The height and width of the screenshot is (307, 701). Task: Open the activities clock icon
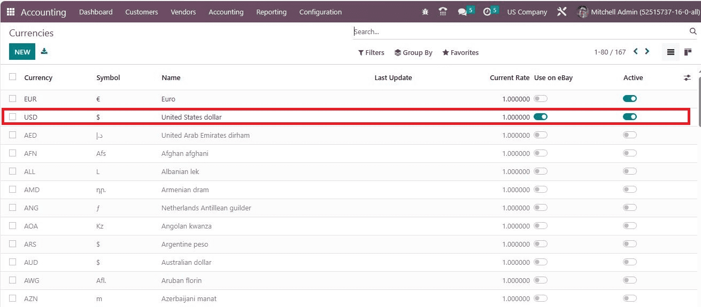click(x=487, y=12)
